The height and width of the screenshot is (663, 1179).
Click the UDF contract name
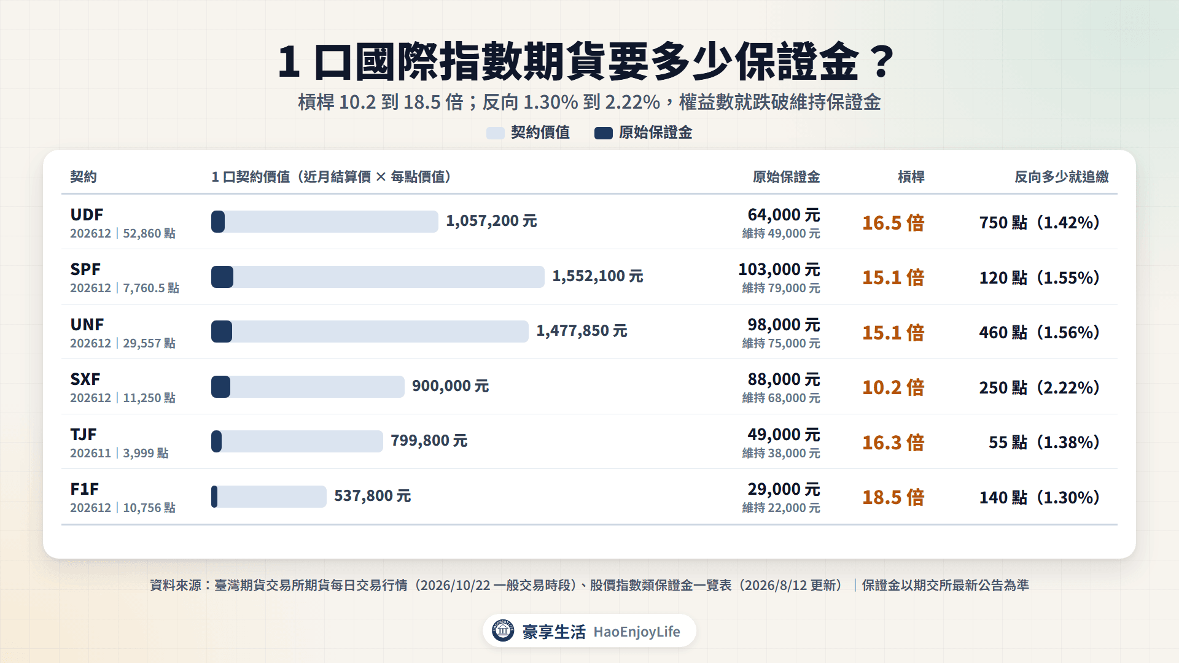87,215
